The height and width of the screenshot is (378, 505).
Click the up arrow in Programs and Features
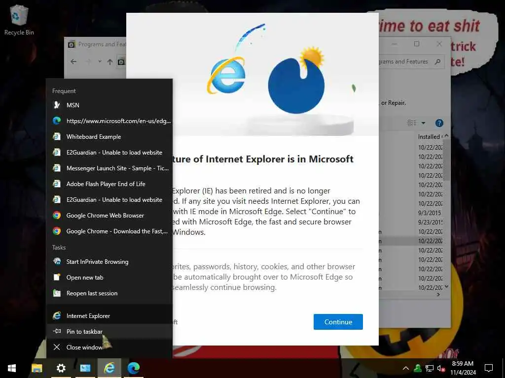click(110, 62)
